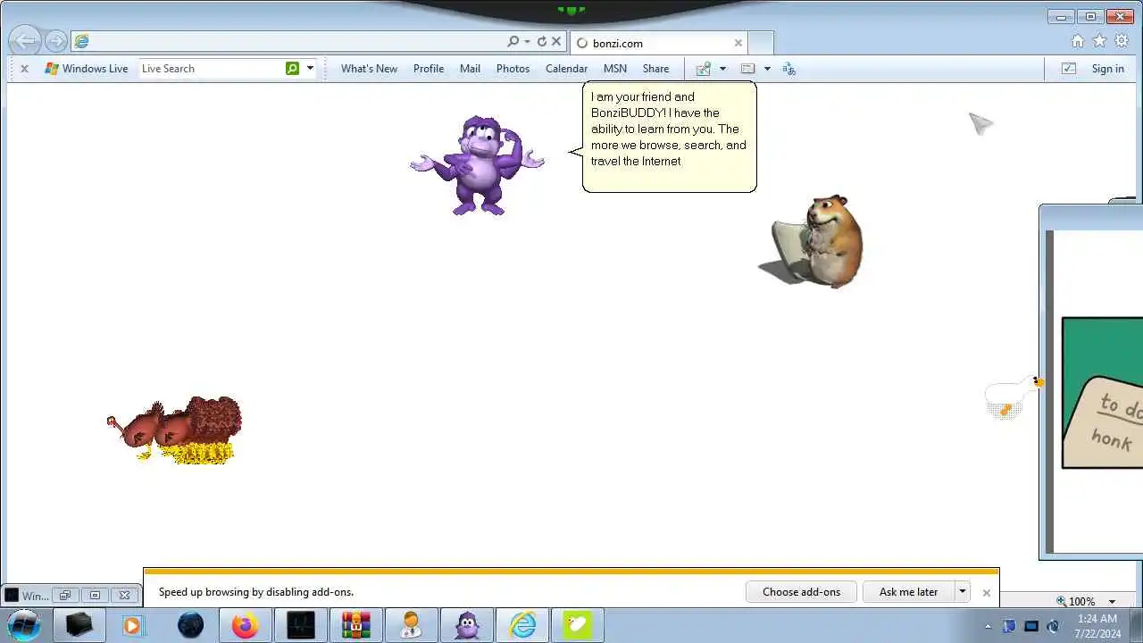
Task: Click the Ask me later button
Action: click(908, 591)
